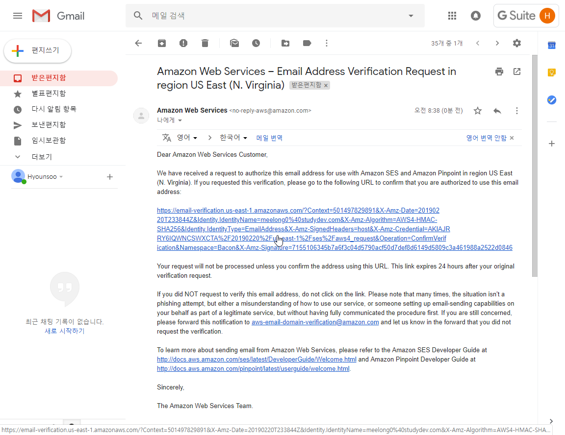This screenshot has width=565, height=435.
Task: Open toolbar more options dots
Action: (327, 43)
